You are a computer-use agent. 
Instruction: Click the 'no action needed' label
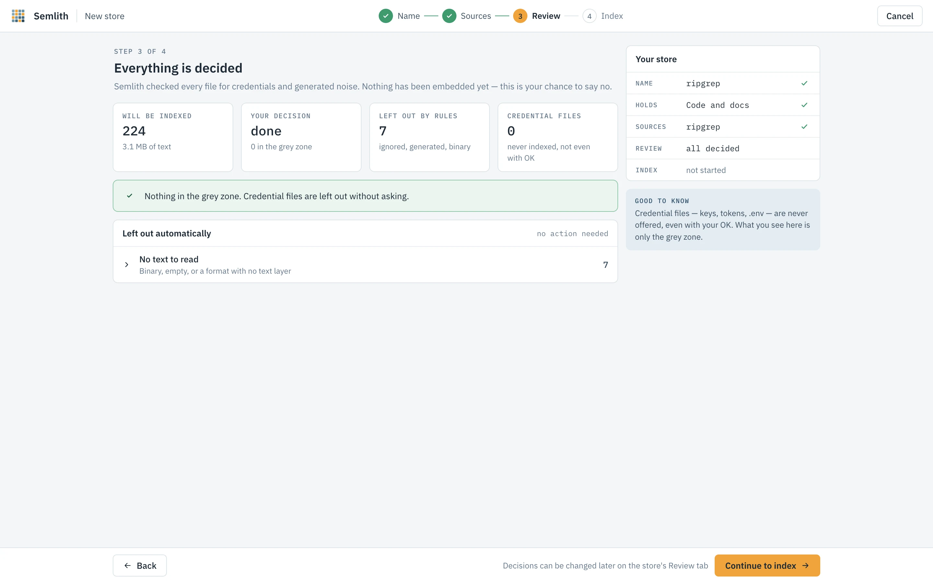pyautogui.click(x=572, y=233)
